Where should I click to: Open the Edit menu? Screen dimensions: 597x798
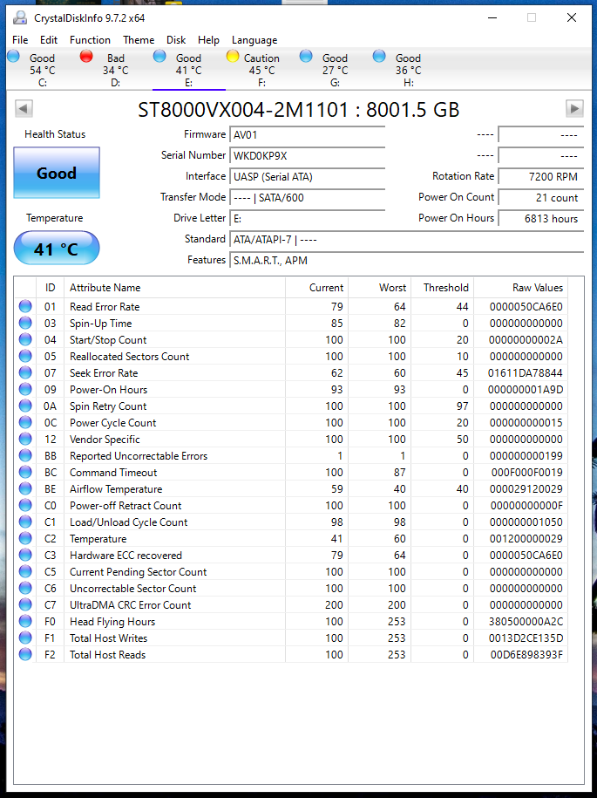[49, 40]
